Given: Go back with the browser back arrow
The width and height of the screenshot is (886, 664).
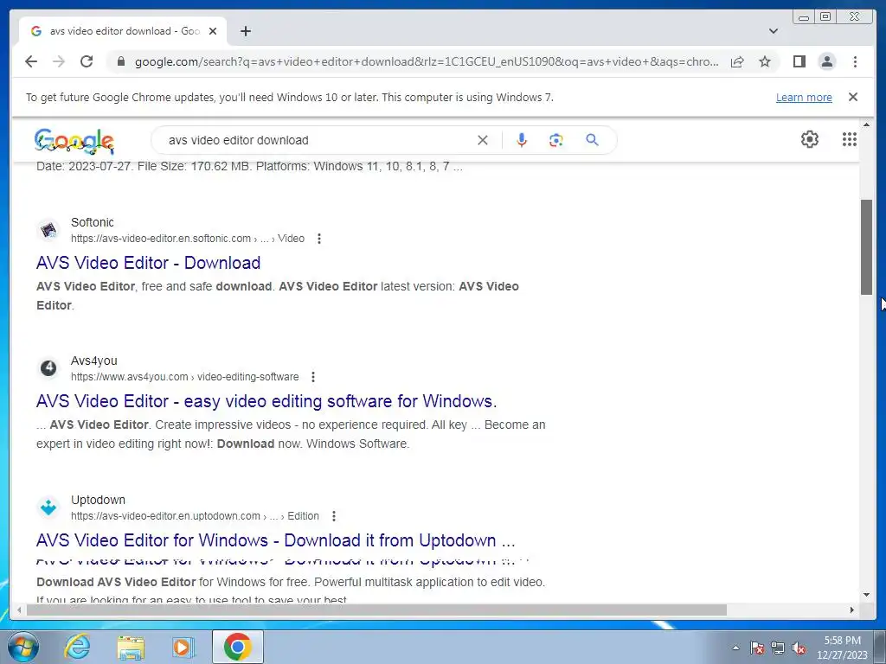Looking at the screenshot, I should pos(31,61).
